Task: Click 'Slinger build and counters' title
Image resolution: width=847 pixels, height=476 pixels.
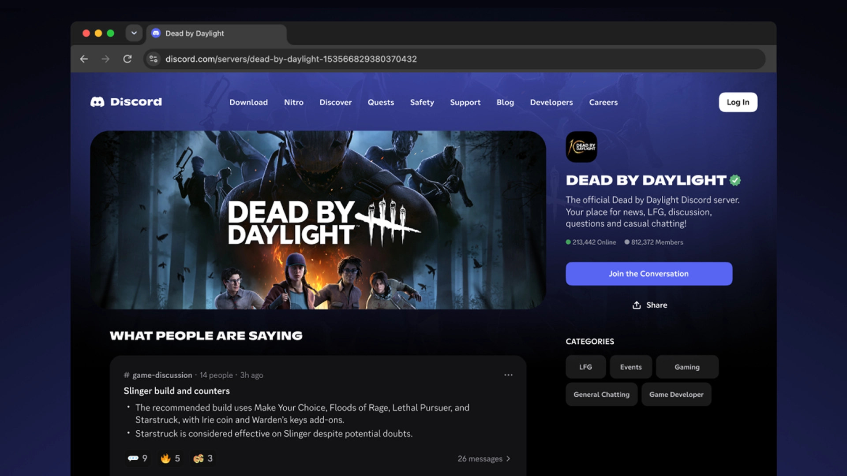Action: (x=176, y=391)
